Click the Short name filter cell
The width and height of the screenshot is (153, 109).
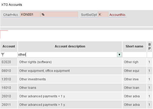tap(135, 55)
